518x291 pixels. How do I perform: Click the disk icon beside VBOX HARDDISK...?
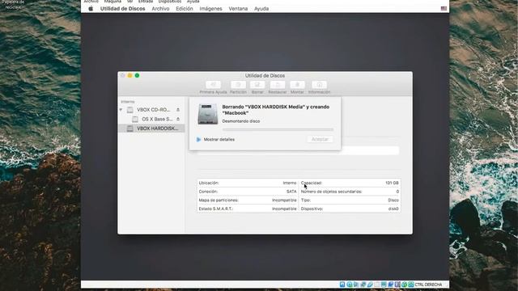pos(130,129)
